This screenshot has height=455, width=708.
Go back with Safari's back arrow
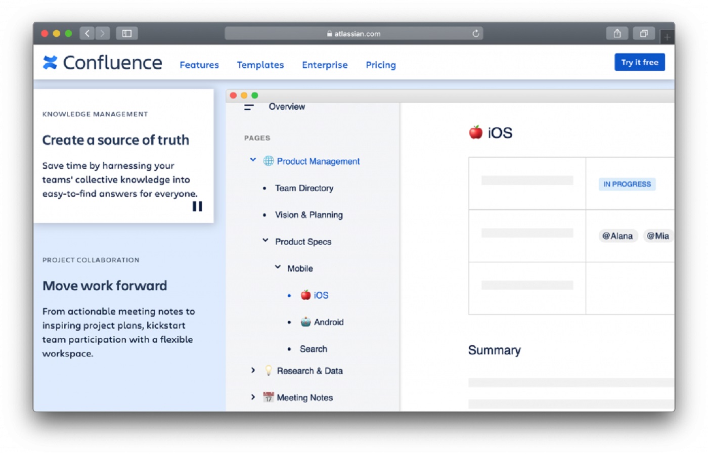(x=87, y=33)
